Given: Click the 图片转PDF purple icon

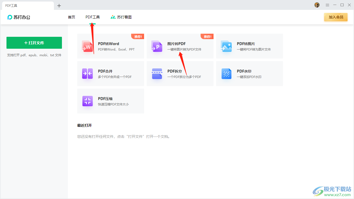Looking at the screenshot, I should 157,46.
